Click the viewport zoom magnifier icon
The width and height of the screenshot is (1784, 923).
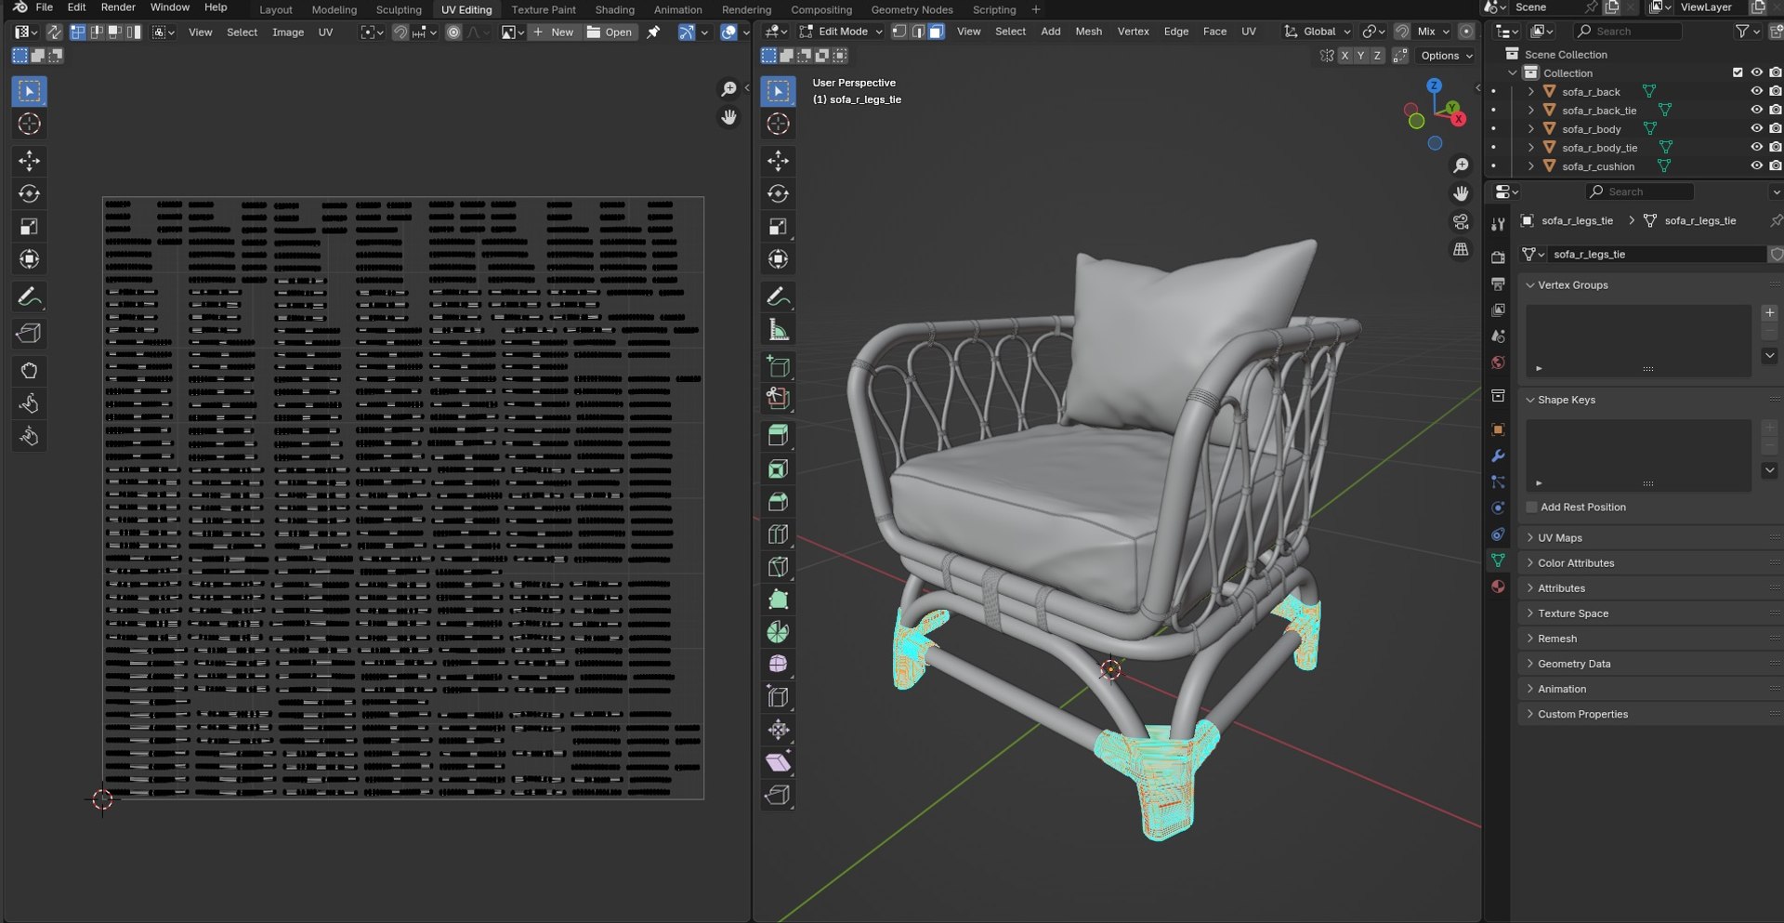[x=1462, y=165]
